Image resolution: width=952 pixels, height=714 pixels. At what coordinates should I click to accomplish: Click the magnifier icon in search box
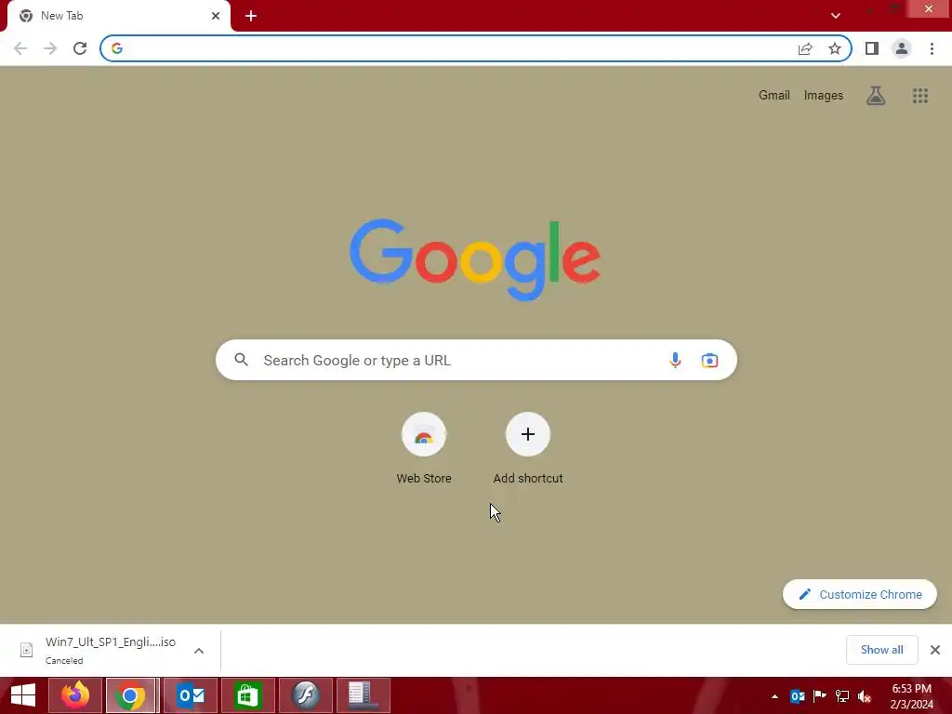[241, 360]
